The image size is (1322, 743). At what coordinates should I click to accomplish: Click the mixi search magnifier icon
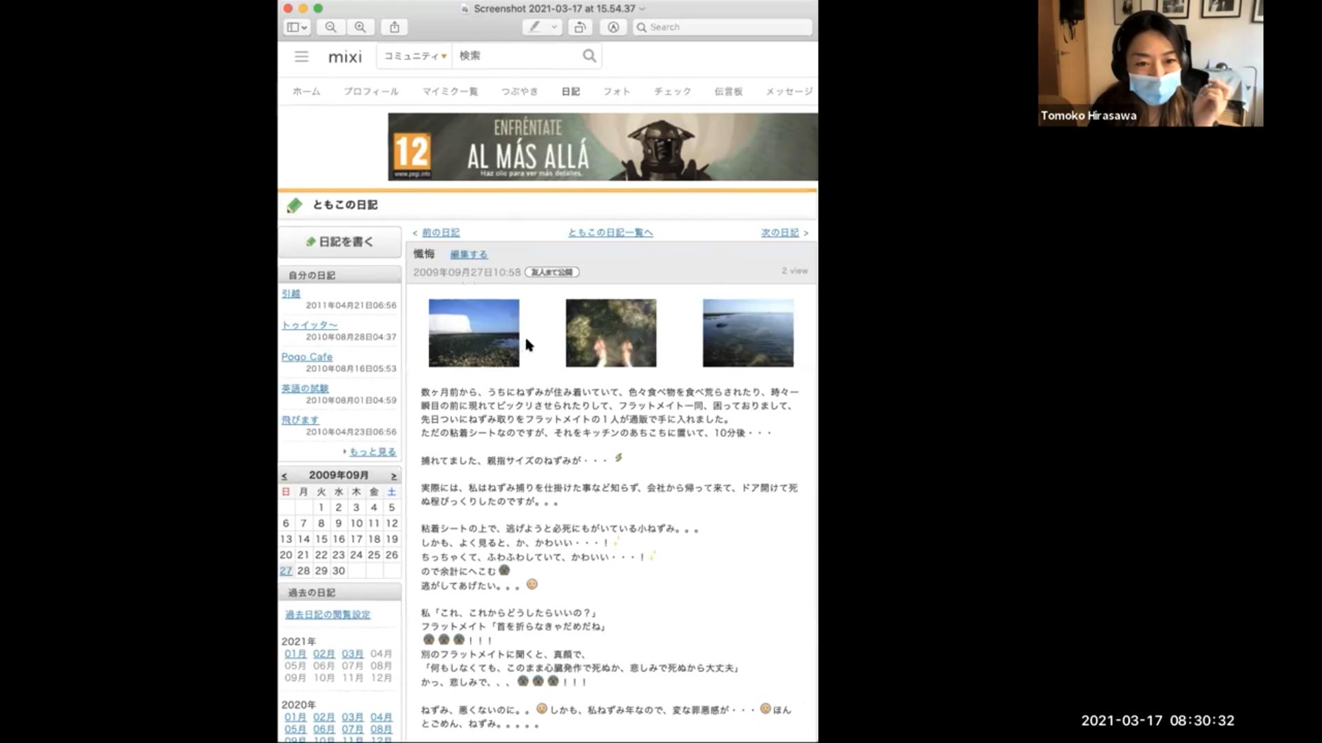[589, 56]
